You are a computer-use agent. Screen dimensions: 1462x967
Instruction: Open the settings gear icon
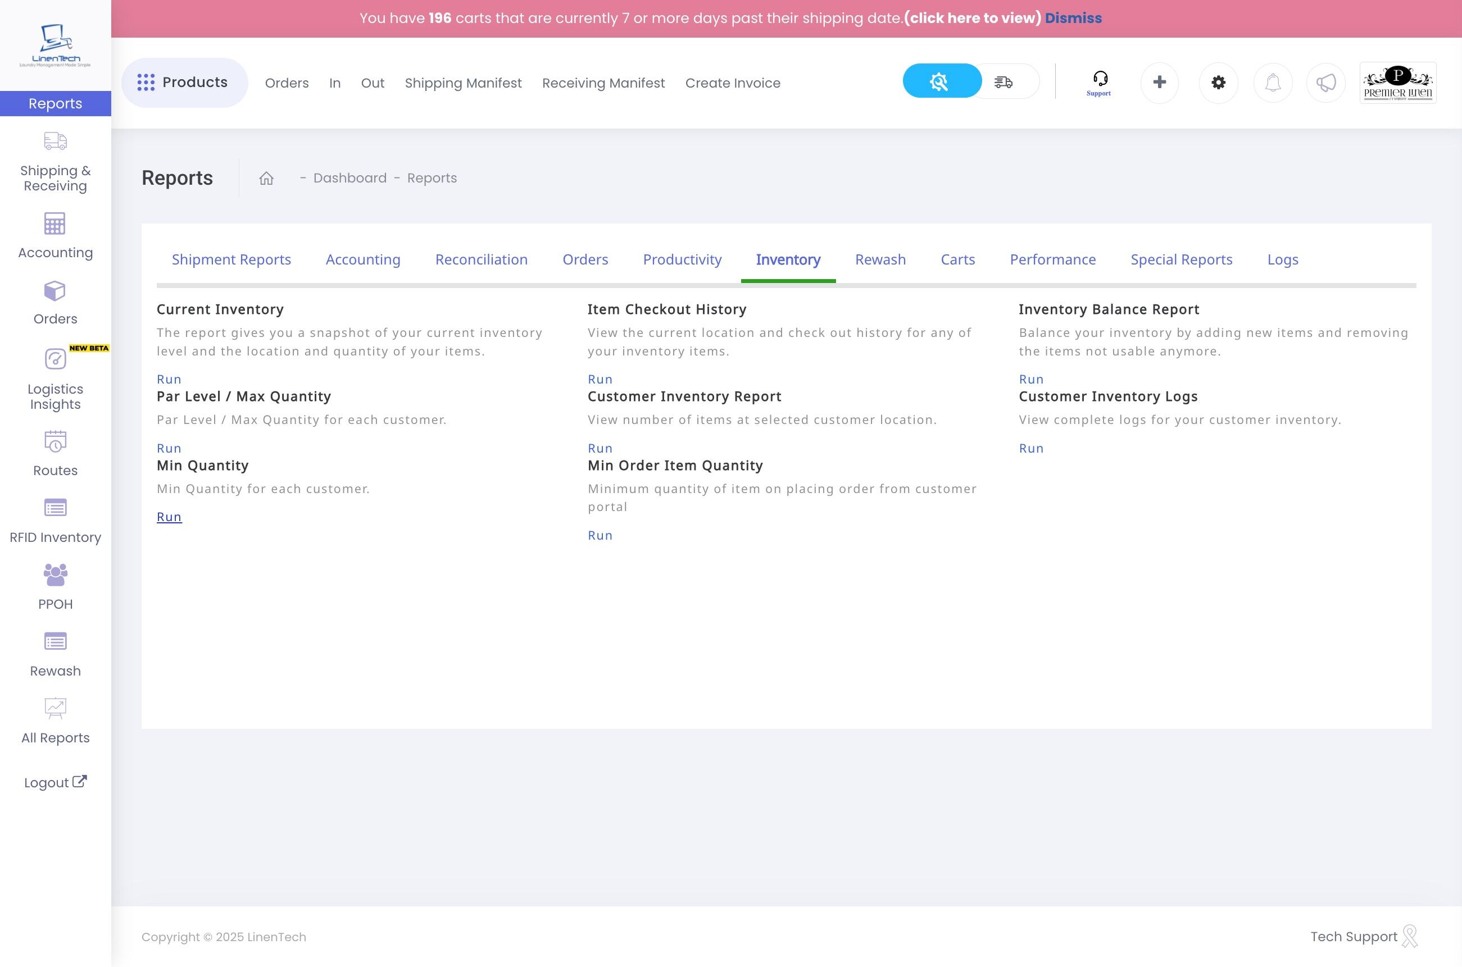point(1218,83)
